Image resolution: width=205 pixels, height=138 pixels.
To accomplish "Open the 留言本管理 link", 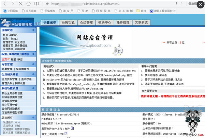I will [23, 69].
